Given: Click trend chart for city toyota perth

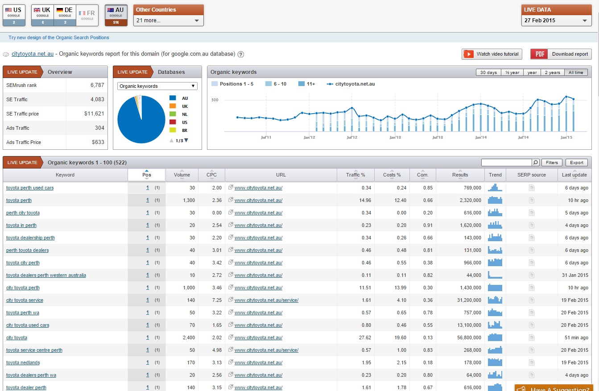Looking at the screenshot, I should (x=495, y=288).
